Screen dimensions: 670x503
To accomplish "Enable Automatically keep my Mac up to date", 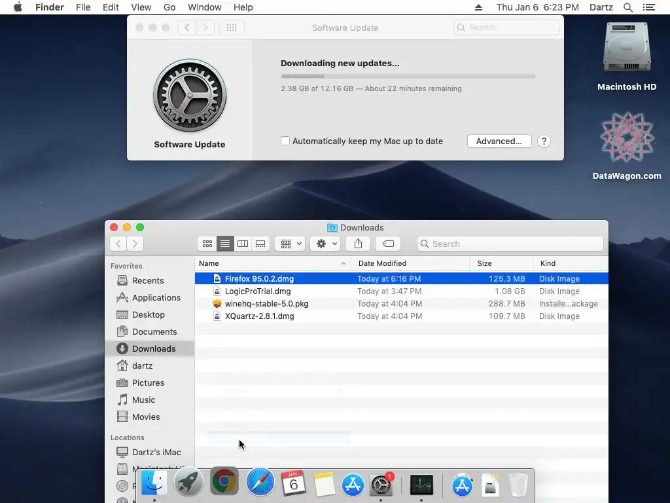I will (285, 141).
